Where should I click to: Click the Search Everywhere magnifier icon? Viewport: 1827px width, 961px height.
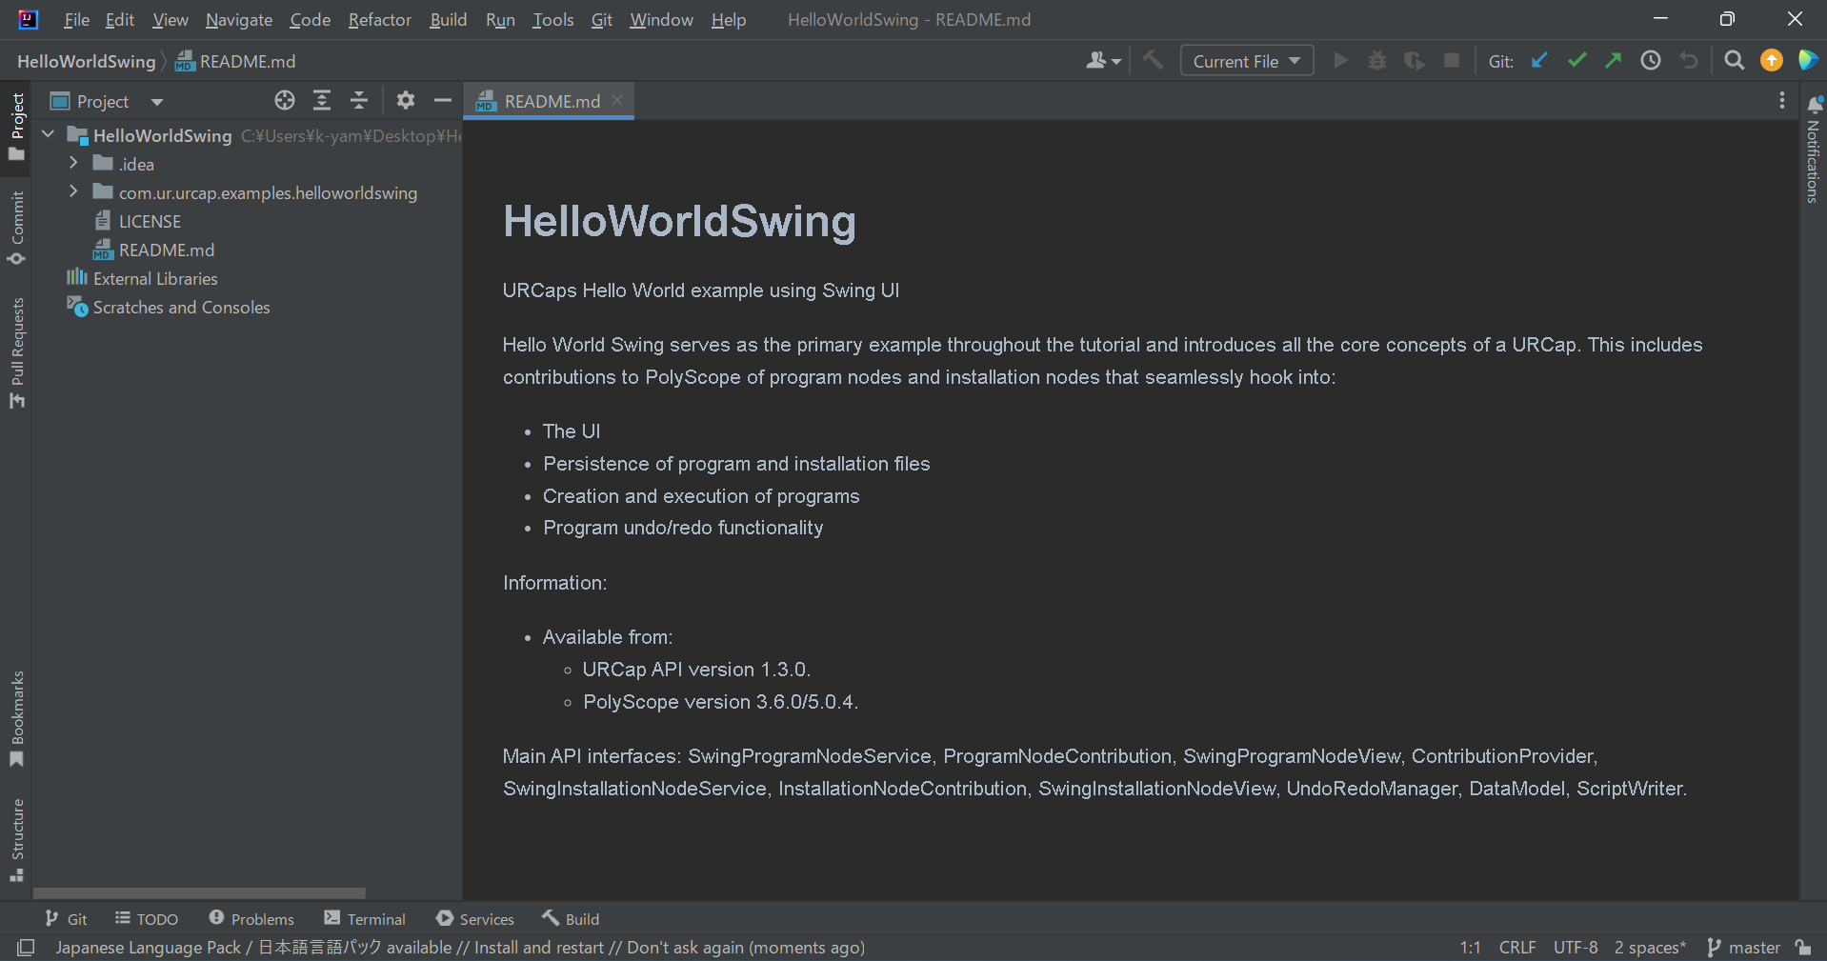coord(1735,61)
